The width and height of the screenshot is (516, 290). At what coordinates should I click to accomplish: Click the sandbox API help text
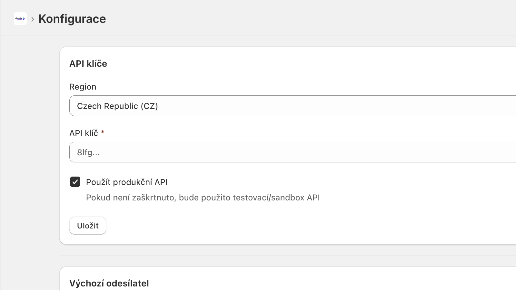point(203,198)
